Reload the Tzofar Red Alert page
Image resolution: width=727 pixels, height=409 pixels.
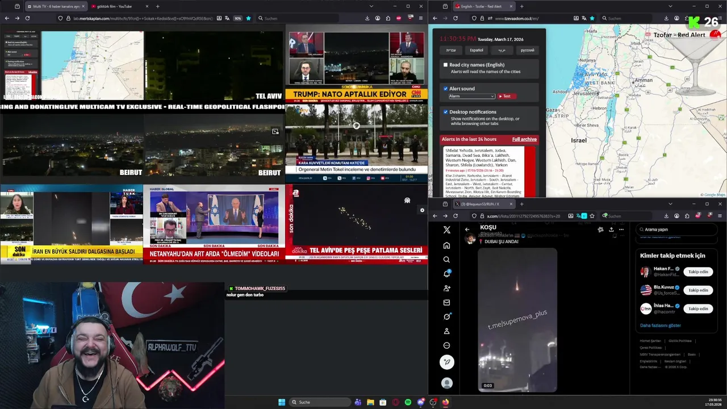click(456, 18)
